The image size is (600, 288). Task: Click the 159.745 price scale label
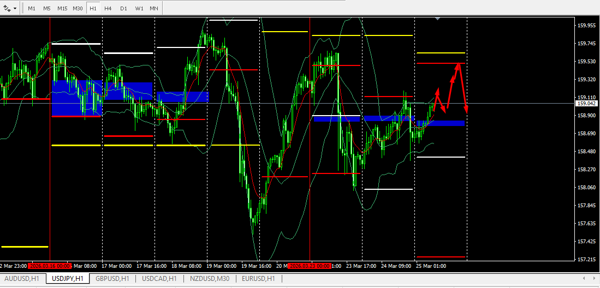click(x=586, y=44)
